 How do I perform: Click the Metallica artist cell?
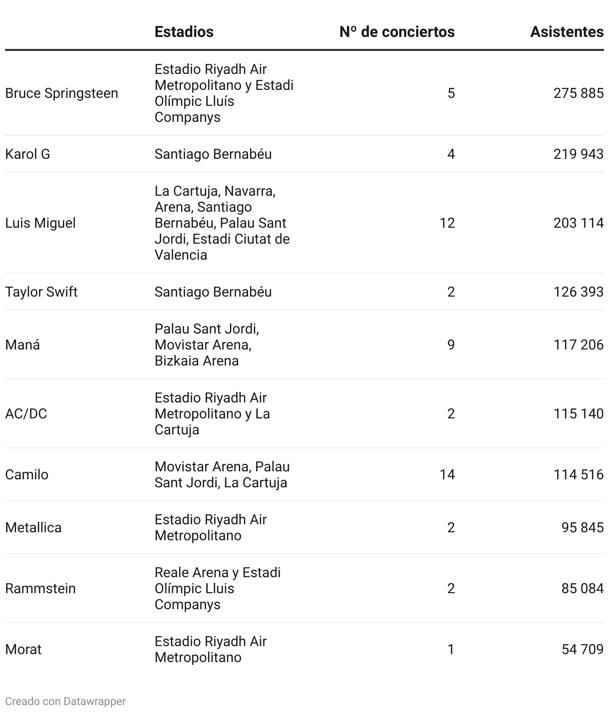(x=33, y=528)
